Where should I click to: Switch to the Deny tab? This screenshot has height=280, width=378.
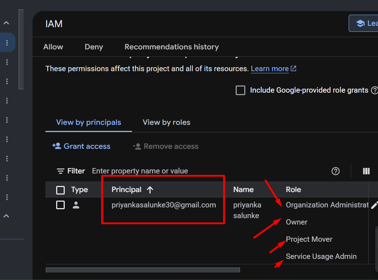click(94, 47)
